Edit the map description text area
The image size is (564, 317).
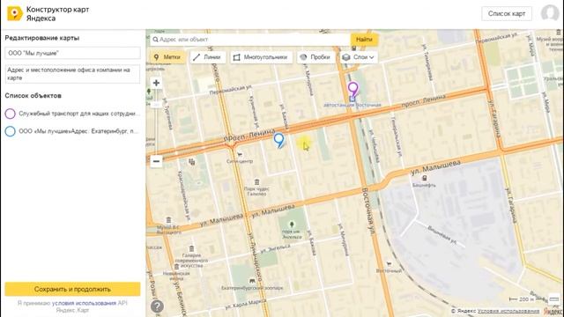coord(72,74)
